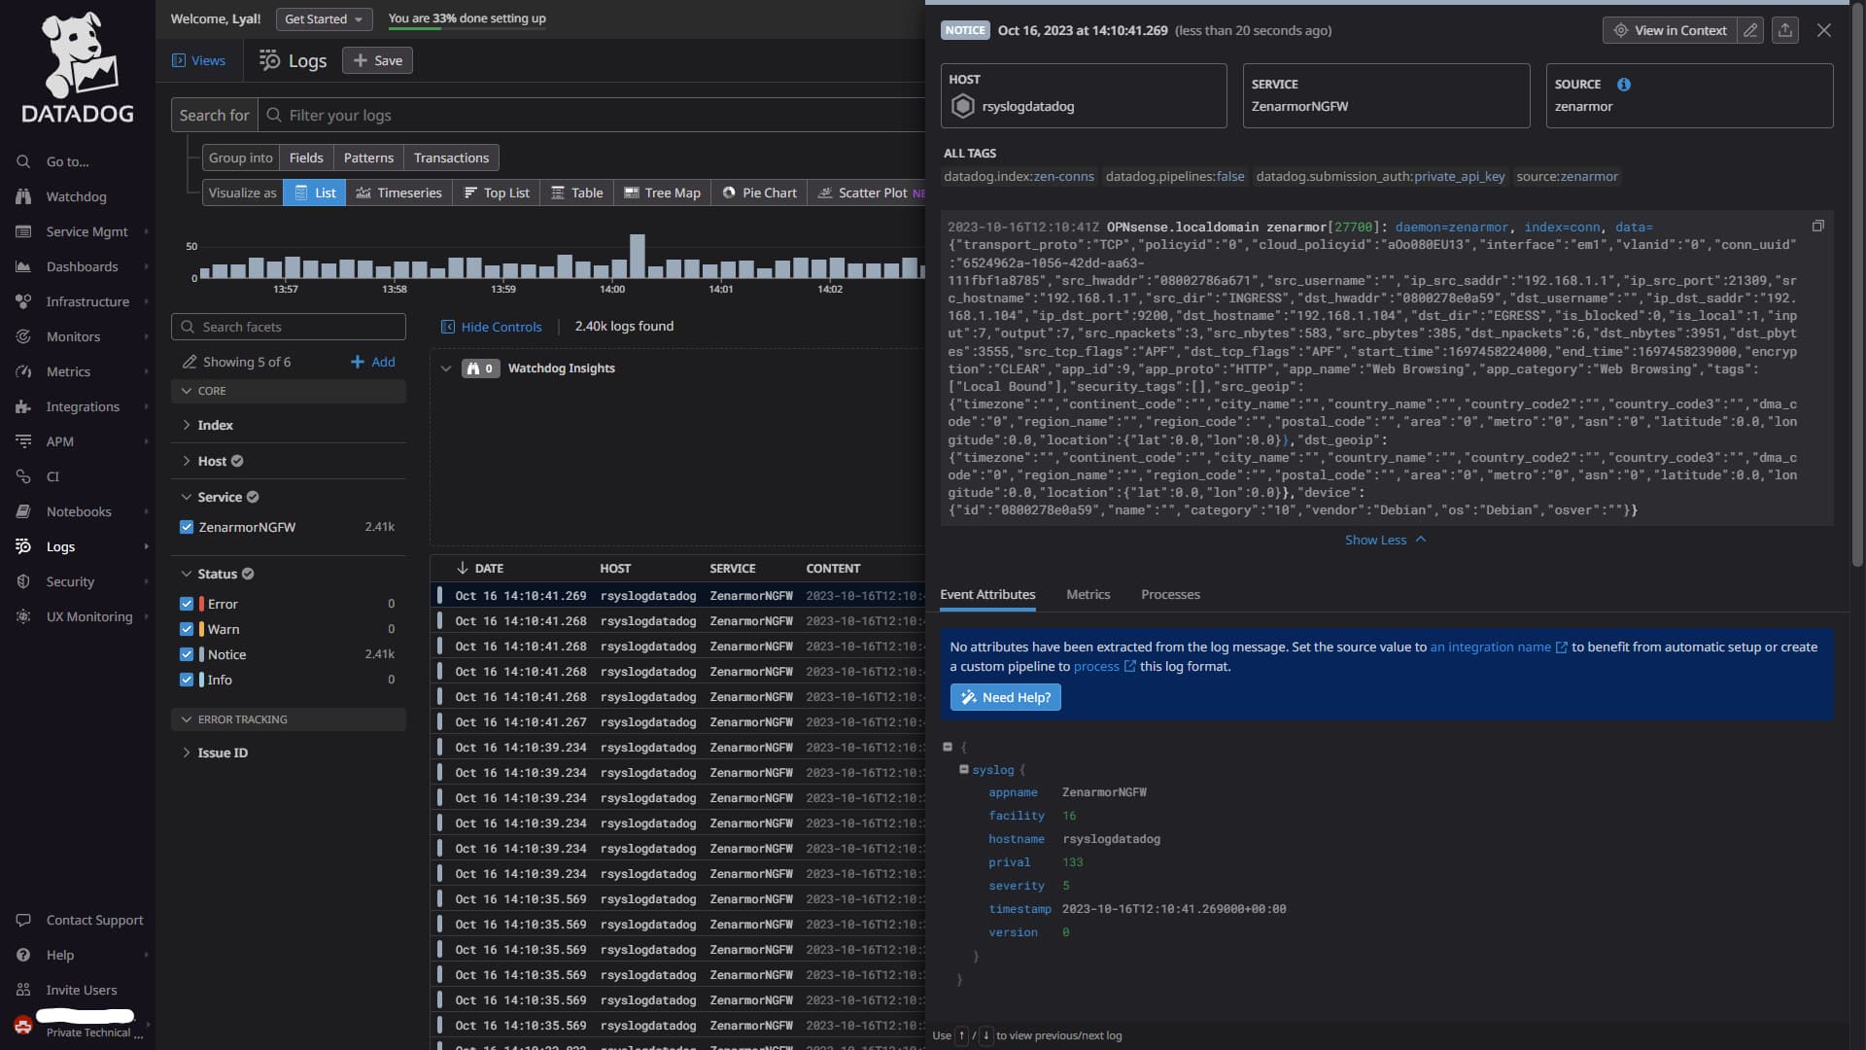Group logs into Transactions
Image resolution: width=1866 pixels, height=1050 pixels.
(451, 157)
